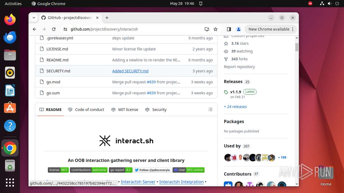Click Report repository link

tap(239, 67)
